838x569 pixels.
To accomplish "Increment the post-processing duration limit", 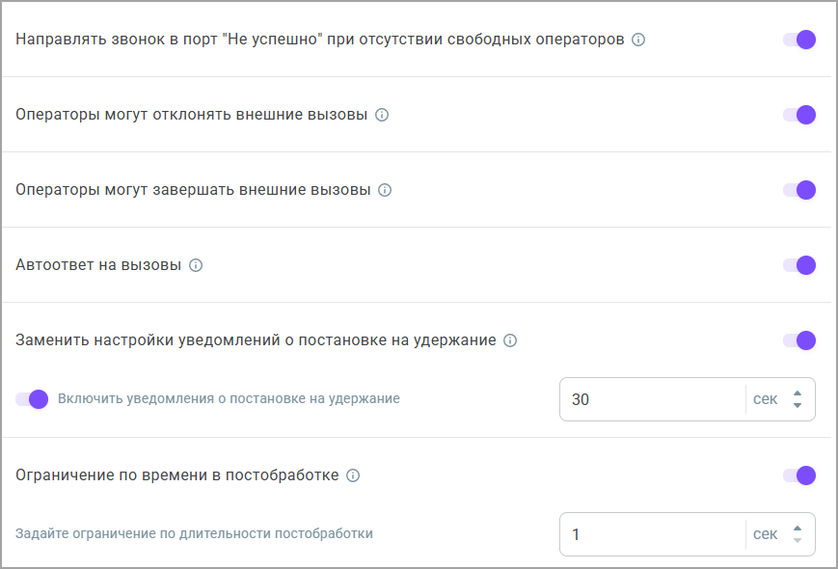I will point(797,527).
